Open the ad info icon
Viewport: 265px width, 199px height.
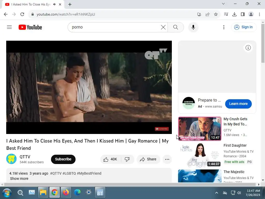248,48
